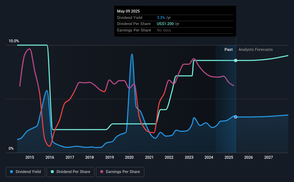Click the 2018 x-axis label
The width and height of the screenshot is (294, 182).
[90, 157]
